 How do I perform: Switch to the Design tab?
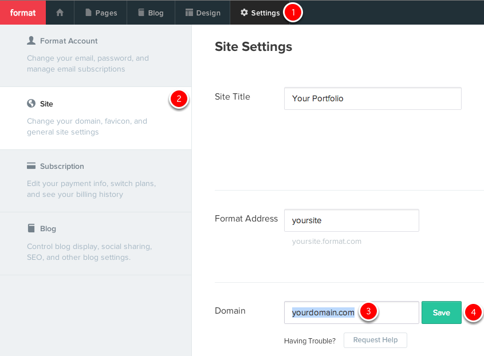coord(203,13)
